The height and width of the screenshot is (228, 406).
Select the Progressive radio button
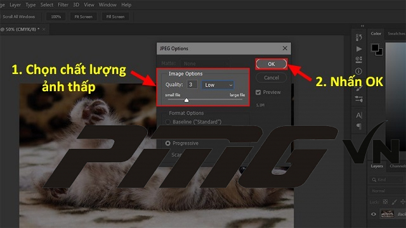pyautogui.click(x=167, y=143)
